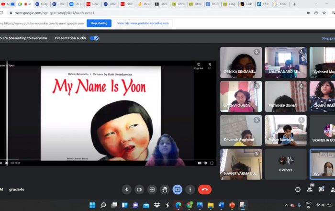335x211 pixels.
Task: Mute microphone in Meet controls
Action: [127, 189]
